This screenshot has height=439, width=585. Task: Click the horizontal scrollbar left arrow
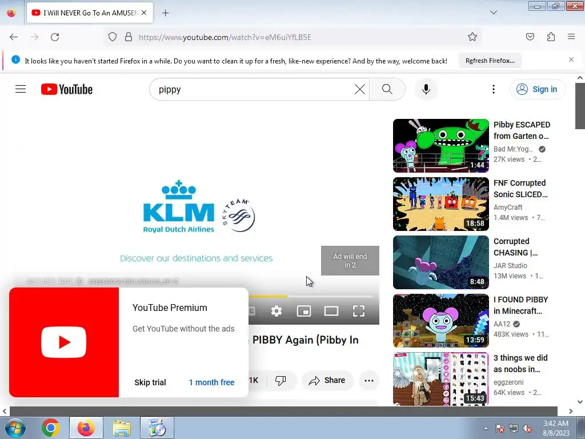5,411
